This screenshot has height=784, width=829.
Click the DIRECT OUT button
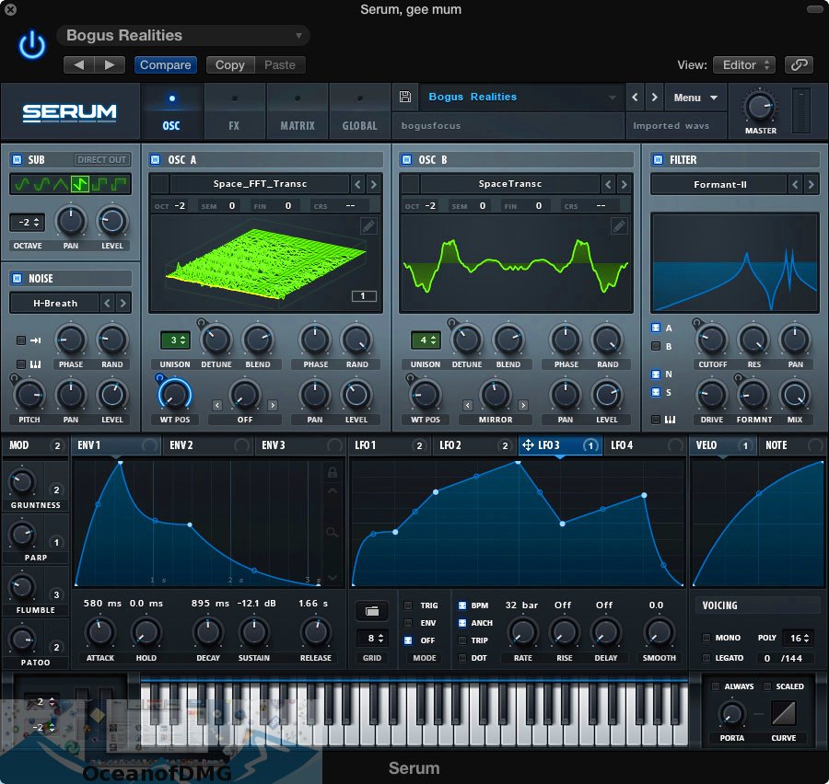tap(101, 159)
